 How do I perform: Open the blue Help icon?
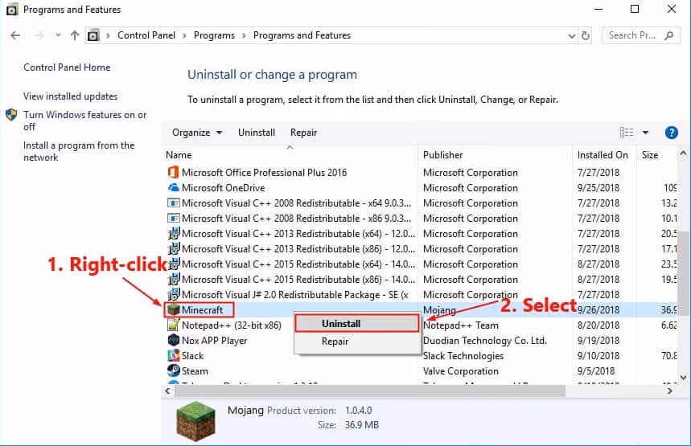tap(671, 133)
